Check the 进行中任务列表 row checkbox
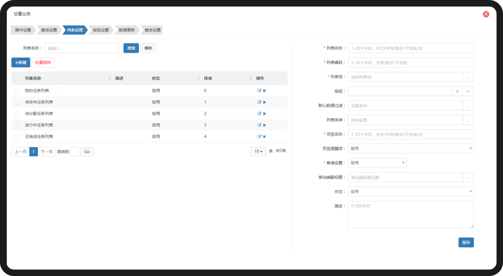This screenshot has height=276, width=503. pos(17,126)
